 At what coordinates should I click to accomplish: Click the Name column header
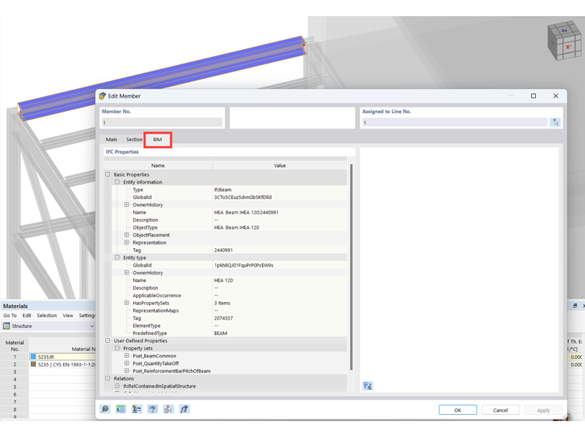coord(158,165)
